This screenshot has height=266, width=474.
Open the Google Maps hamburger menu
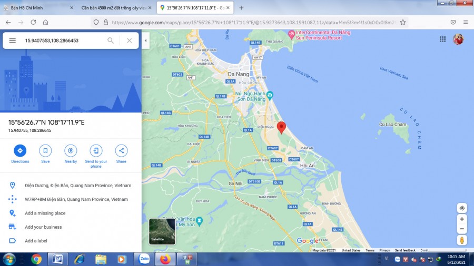click(x=13, y=40)
